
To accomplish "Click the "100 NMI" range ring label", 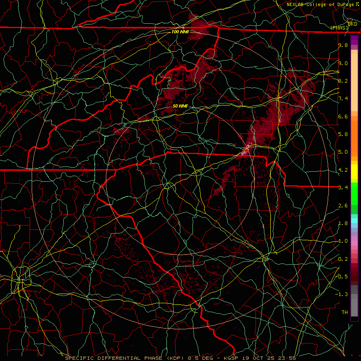I will click(x=180, y=32).
